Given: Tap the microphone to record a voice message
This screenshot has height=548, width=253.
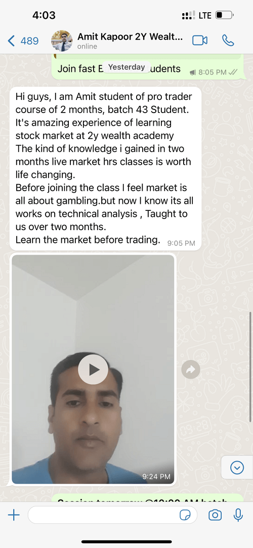Looking at the screenshot, I should pyautogui.click(x=238, y=515).
